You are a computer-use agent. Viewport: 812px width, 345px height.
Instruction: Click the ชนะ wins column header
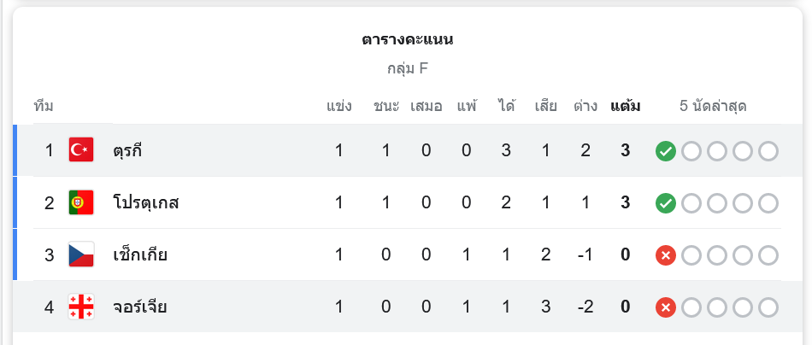click(386, 107)
